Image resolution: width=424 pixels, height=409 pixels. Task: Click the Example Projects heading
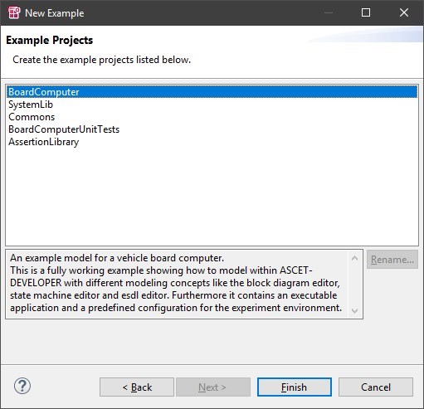pos(50,41)
